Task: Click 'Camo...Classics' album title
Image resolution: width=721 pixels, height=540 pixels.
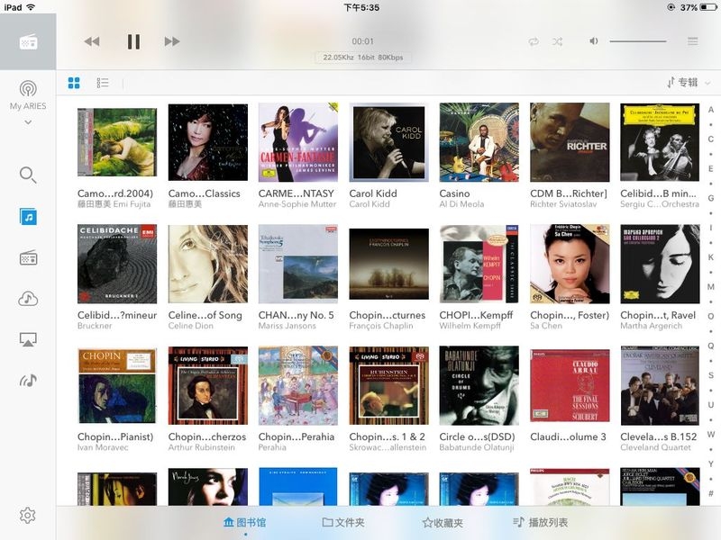Action: click(x=205, y=193)
